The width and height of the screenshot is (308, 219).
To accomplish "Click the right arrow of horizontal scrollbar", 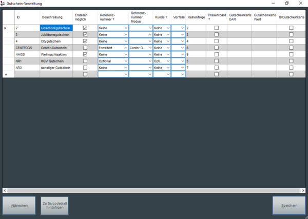I will (x=302, y=190).
